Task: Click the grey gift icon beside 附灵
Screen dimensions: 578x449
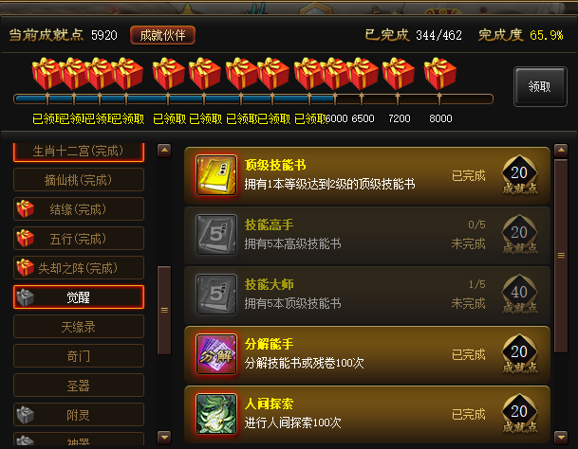Action: 25,415
